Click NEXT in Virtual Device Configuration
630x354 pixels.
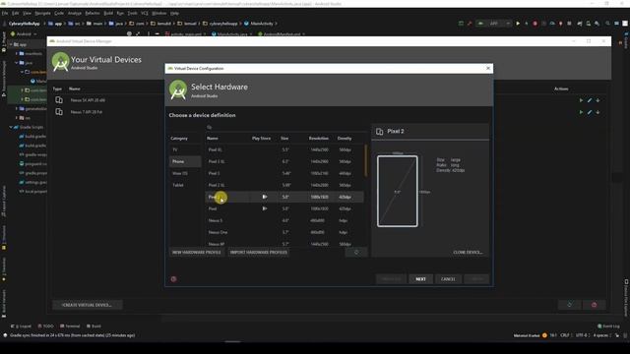(420, 279)
